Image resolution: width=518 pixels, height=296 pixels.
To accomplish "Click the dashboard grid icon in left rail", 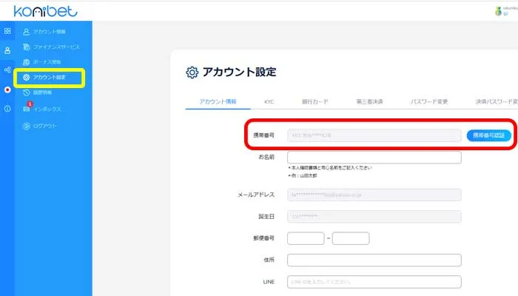I will (x=7, y=31).
